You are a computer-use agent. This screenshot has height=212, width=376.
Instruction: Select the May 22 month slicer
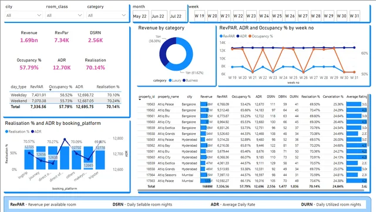(x=141, y=16)
